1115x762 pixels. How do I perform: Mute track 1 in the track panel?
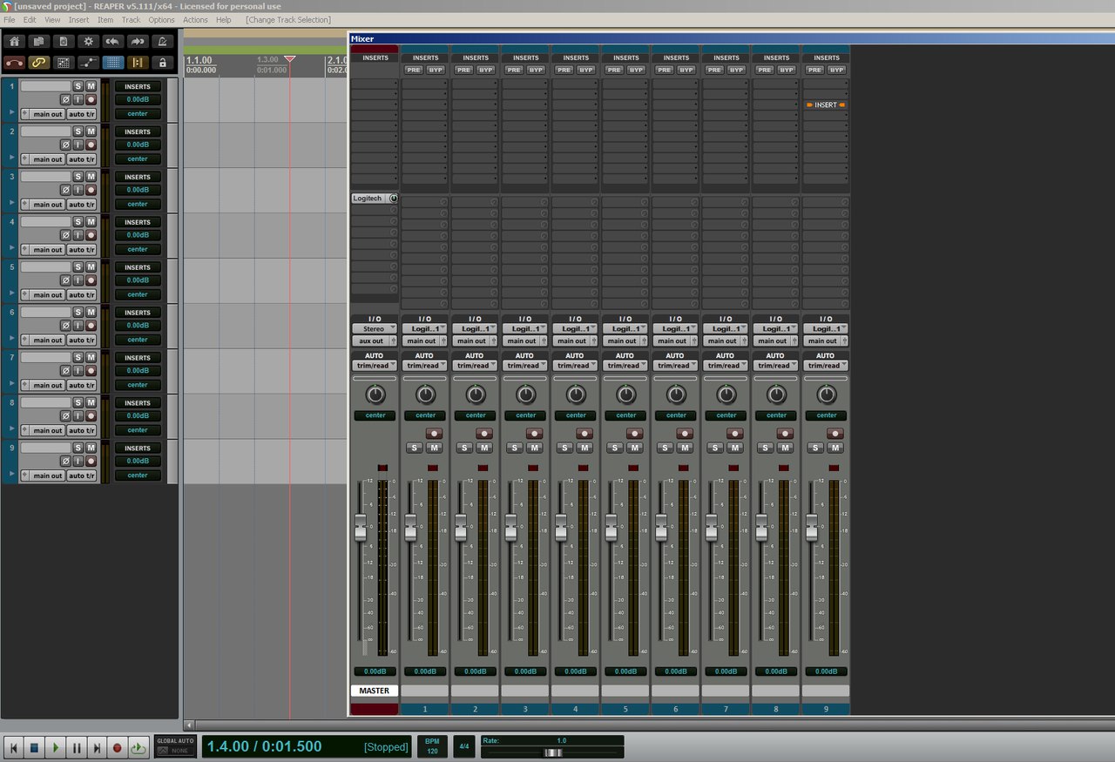click(x=91, y=86)
